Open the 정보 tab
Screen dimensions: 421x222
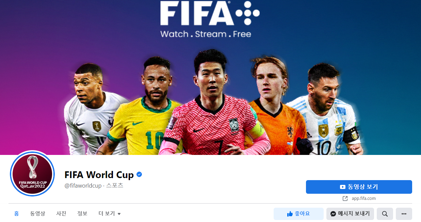click(x=82, y=214)
